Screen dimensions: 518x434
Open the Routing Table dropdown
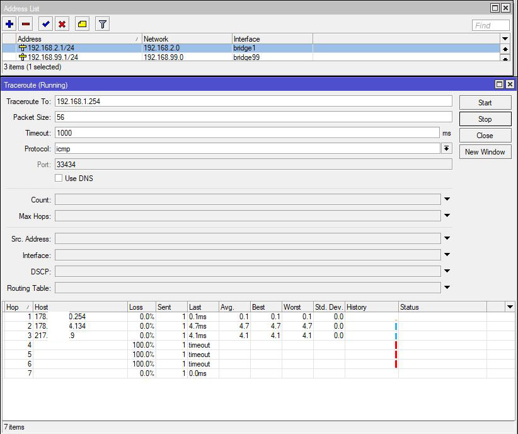(446, 288)
